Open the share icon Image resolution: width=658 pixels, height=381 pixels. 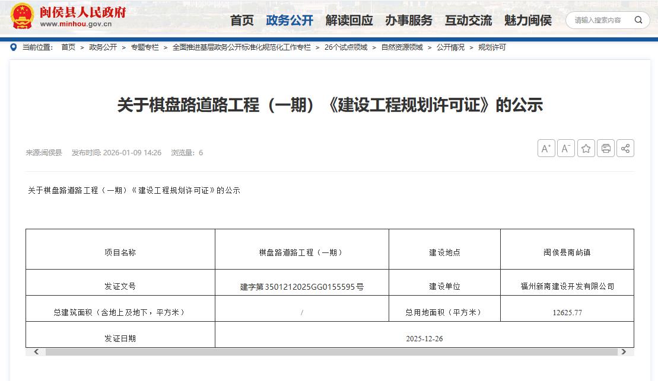click(625, 148)
